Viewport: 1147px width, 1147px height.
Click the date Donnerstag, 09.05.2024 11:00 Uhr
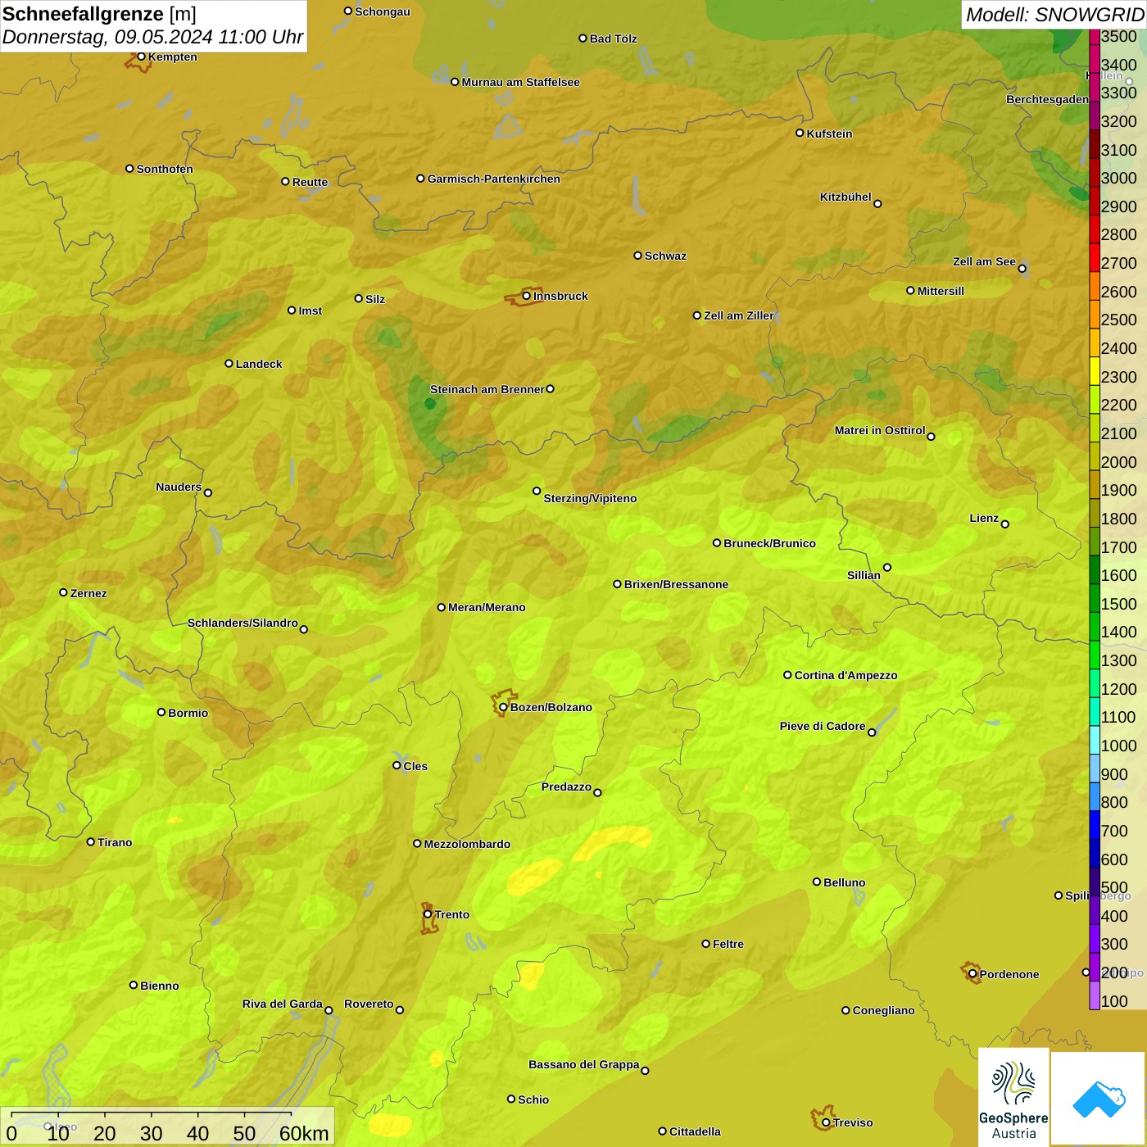point(153,37)
